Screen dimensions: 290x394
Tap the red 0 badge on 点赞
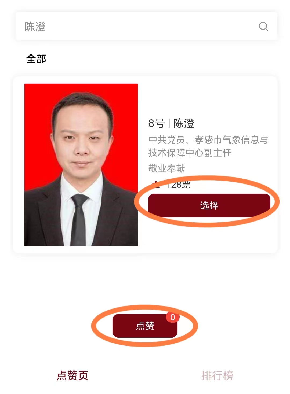pyautogui.click(x=173, y=317)
